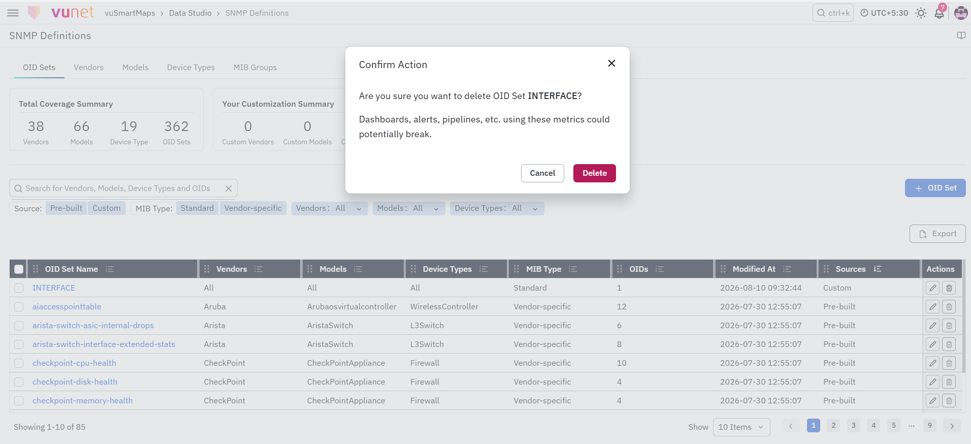Switch to the MIB Groups tab
Viewport: 971px width, 444px height.
(255, 68)
